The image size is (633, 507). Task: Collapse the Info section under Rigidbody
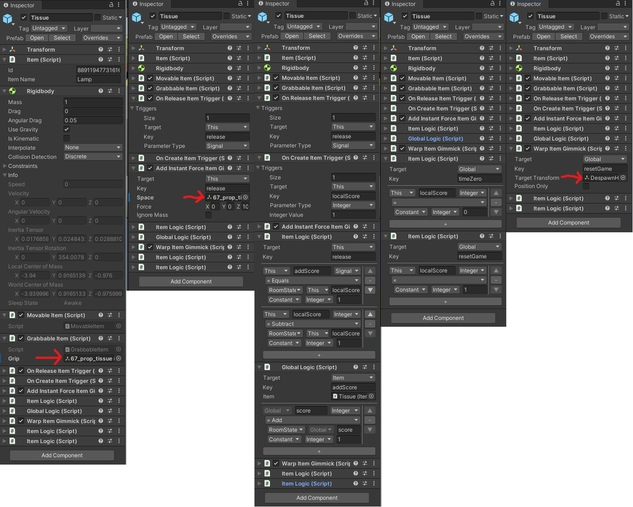[x=5, y=175]
